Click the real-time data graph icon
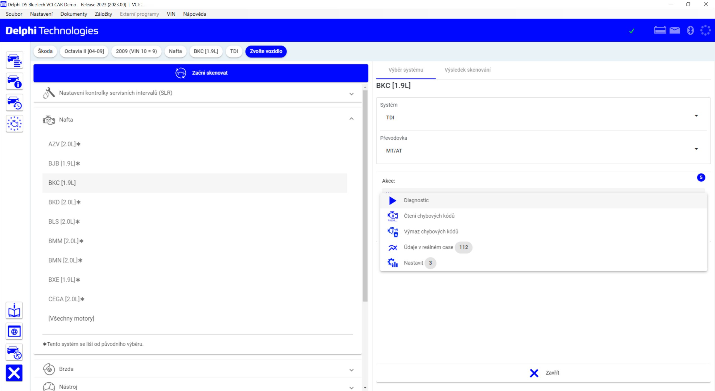 point(393,248)
